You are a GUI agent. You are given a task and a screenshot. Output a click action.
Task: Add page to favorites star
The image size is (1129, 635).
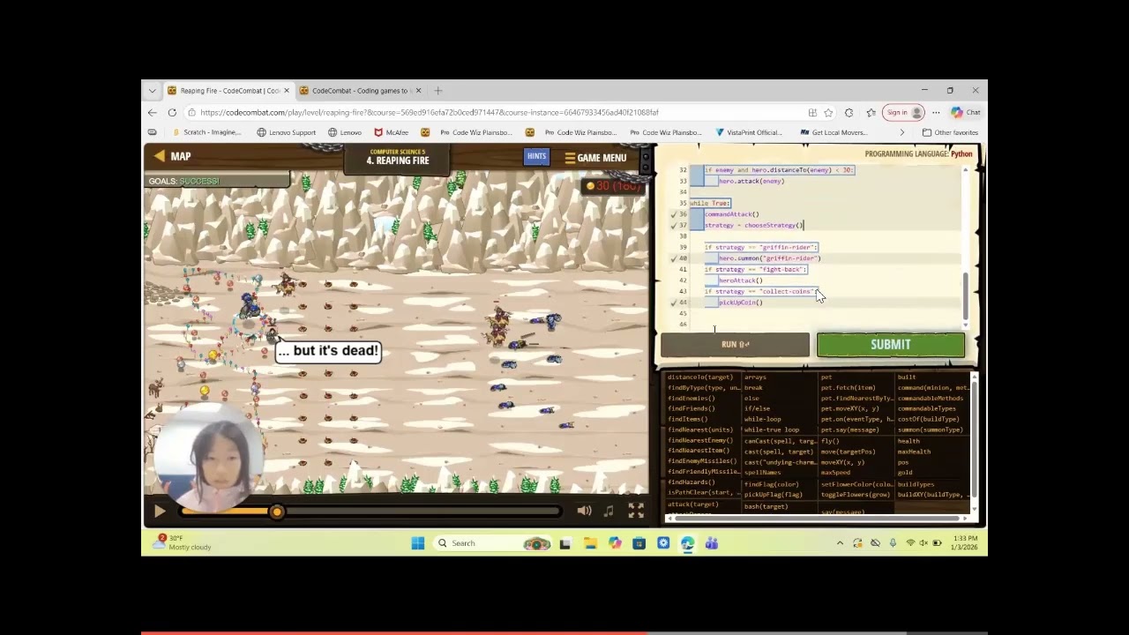[x=828, y=113]
